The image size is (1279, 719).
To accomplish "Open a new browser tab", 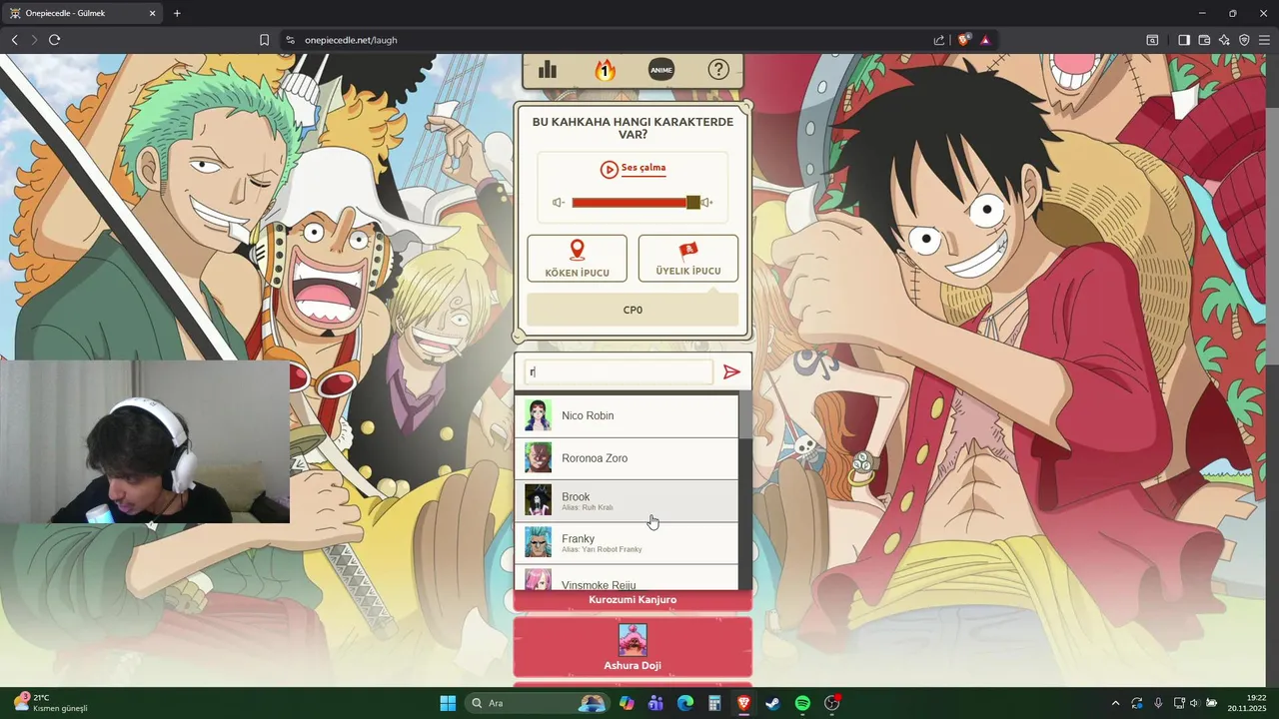I will [x=177, y=13].
